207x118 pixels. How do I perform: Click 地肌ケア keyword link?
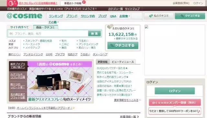tap(72, 54)
